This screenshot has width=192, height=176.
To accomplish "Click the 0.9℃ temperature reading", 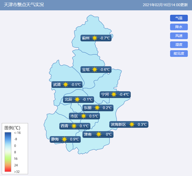I will [74, 139].
